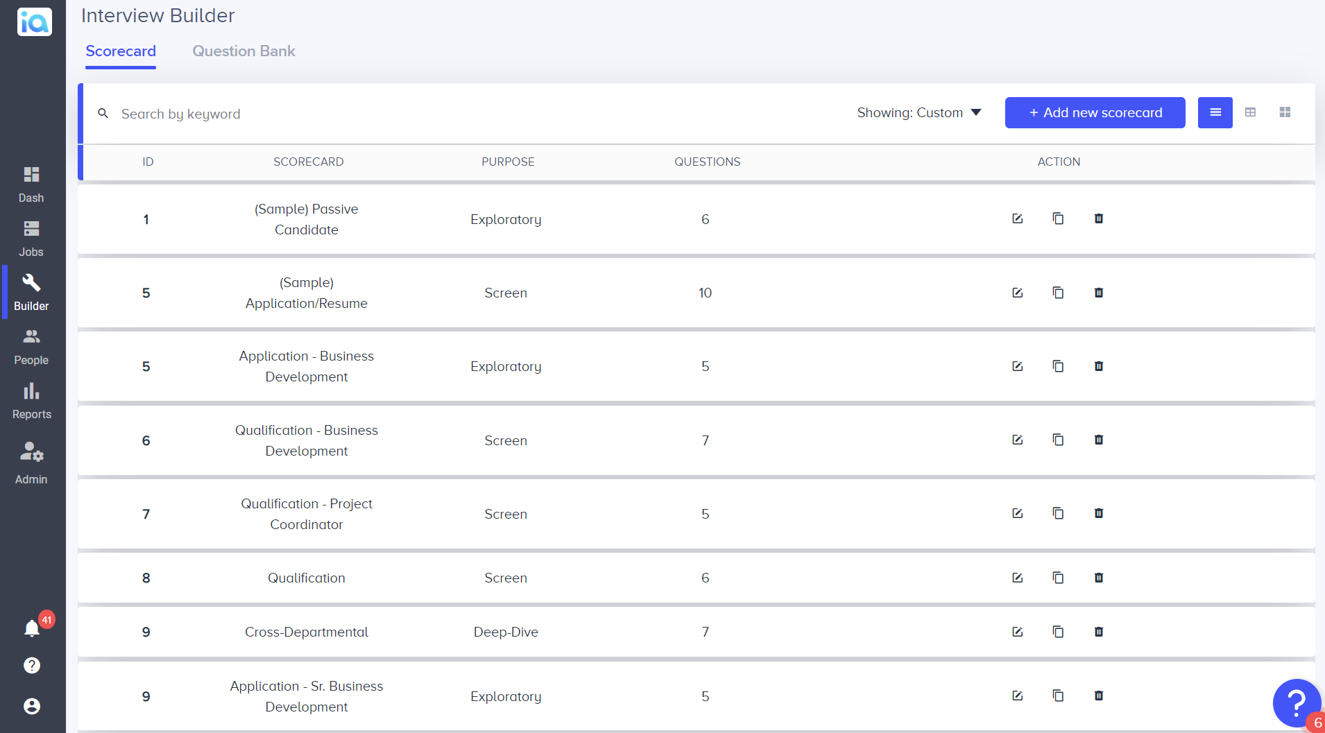Viewport: 1325px width, 733px height.
Task: Switch to the Question Bank tab
Action: pos(243,51)
